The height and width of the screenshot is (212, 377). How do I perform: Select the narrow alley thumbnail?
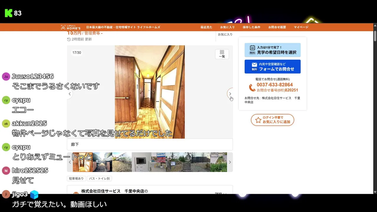[102, 162]
